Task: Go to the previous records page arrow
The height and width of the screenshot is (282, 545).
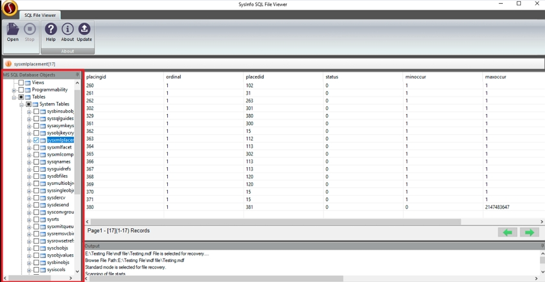Action: [x=507, y=232]
